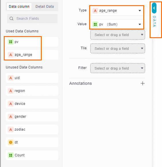Click the search magnifier icon

pyautogui.click(x=11, y=19)
